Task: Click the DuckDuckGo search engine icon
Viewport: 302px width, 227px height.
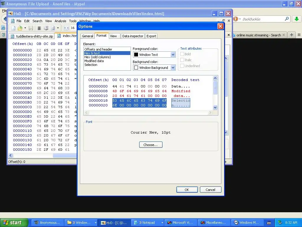Action: point(236,19)
